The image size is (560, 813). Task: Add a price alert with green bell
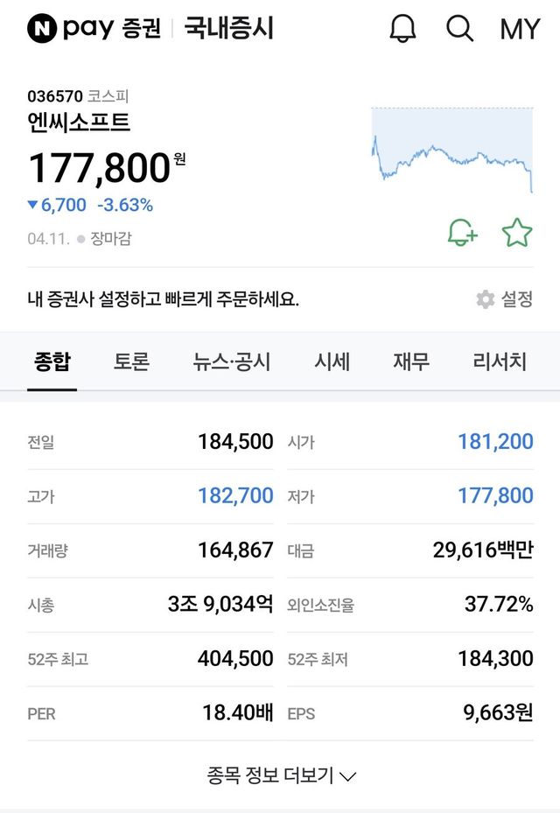[462, 233]
